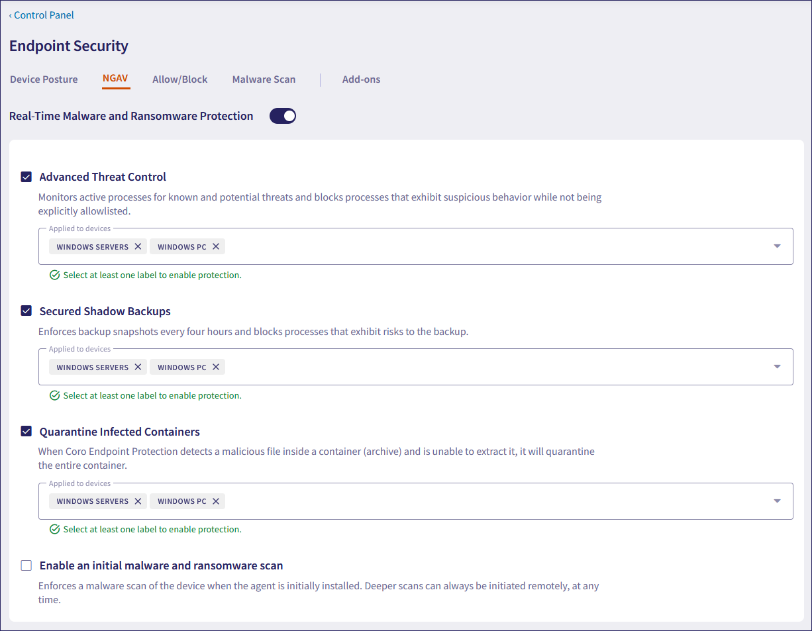Expand Advanced Threat Control device labels dropdown

click(777, 246)
